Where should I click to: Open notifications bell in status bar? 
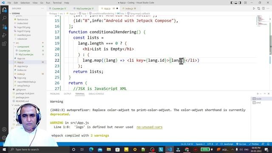pyautogui.click(x=268, y=144)
